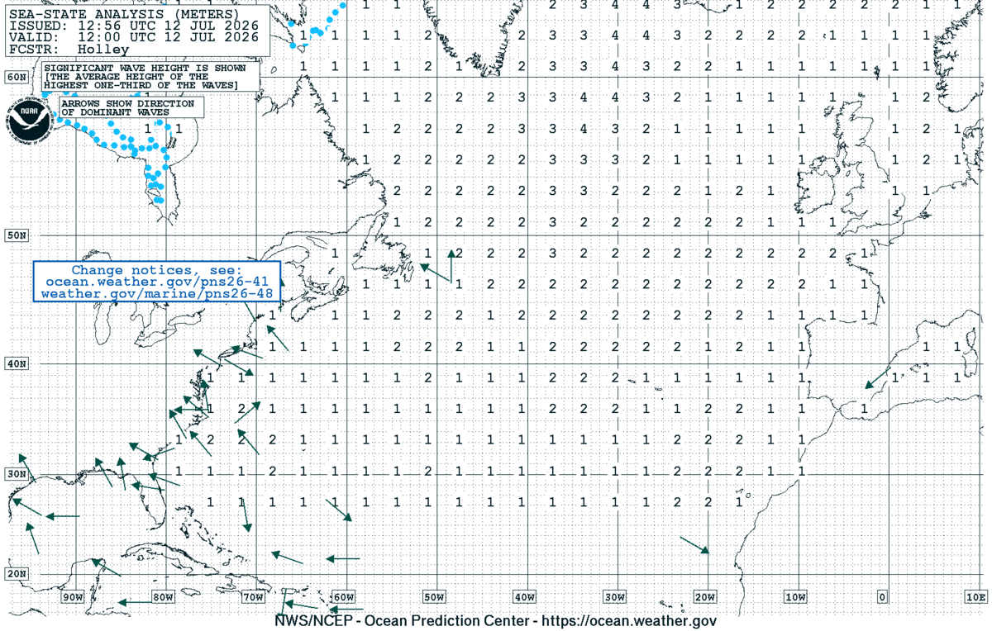The width and height of the screenshot is (992, 631).
Task: Select the 'SEA-STATE ANALYSIS (METERS)' title
Action: point(124,14)
